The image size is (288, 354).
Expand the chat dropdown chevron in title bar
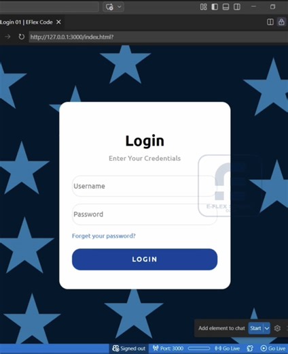click(x=120, y=7)
